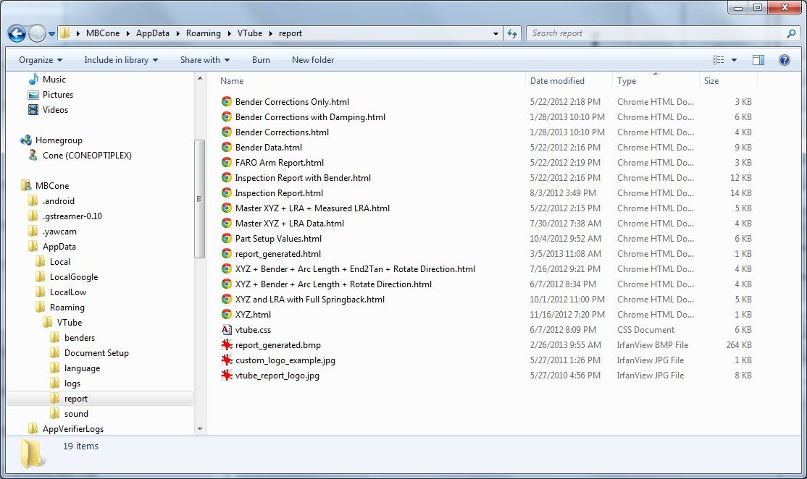Open the Share with menu

click(x=204, y=60)
